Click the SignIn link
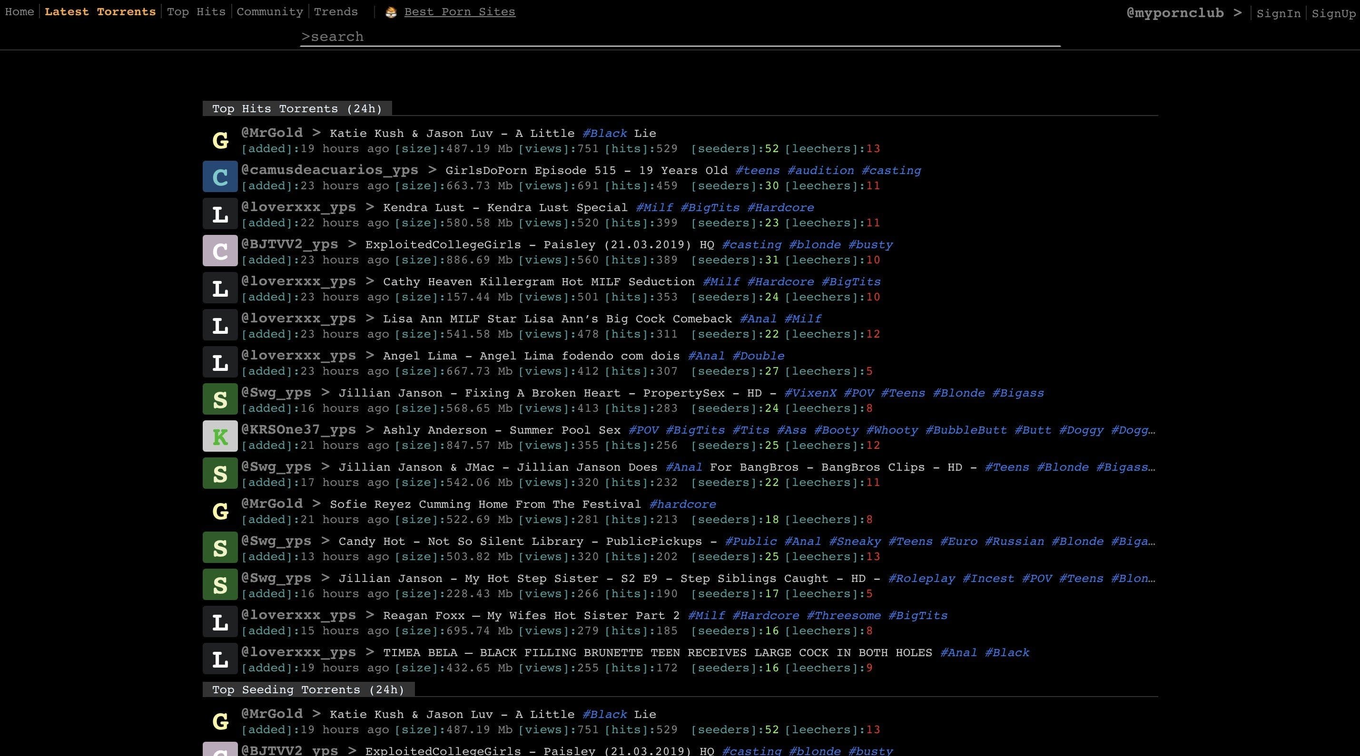 coord(1278,14)
